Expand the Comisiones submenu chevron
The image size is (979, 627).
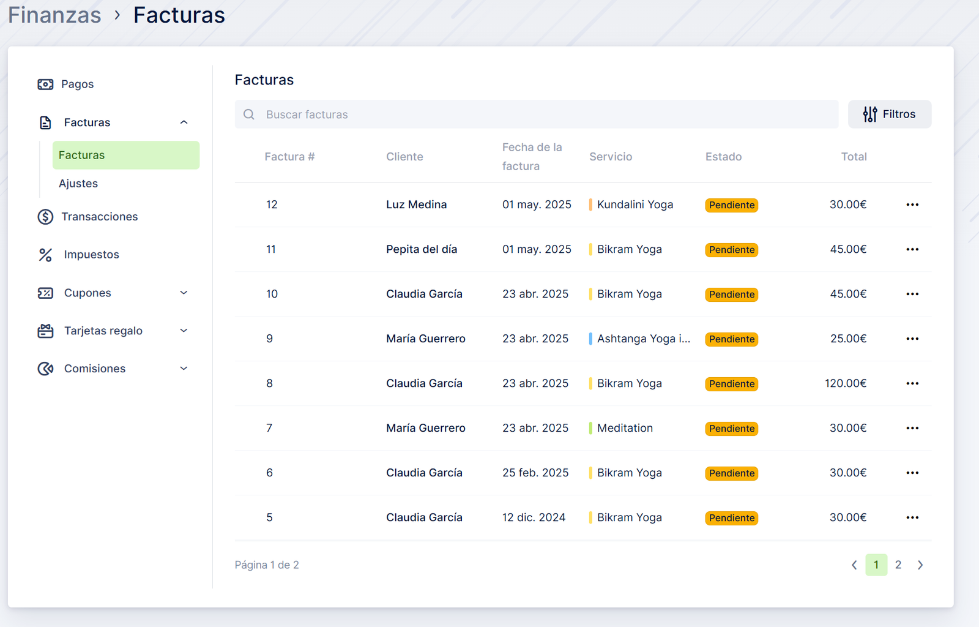coord(184,369)
